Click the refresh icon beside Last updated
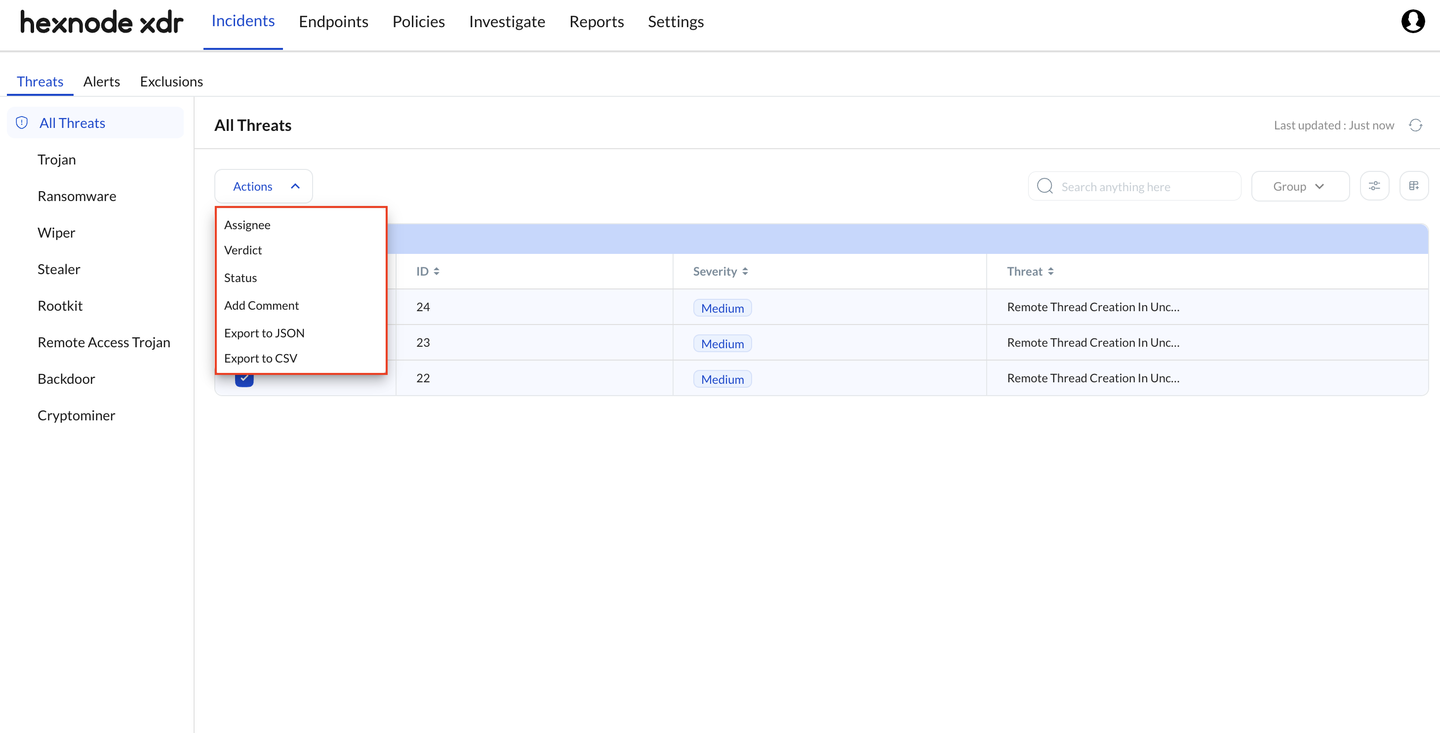This screenshot has width=1440, height=733. coord(1415,125)
